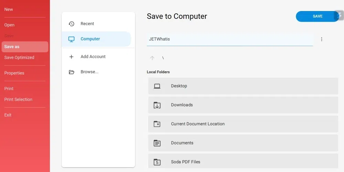Open the three-dot options menu
The height and width of the screenshot is (172, 344).
(x=322, y=39)
